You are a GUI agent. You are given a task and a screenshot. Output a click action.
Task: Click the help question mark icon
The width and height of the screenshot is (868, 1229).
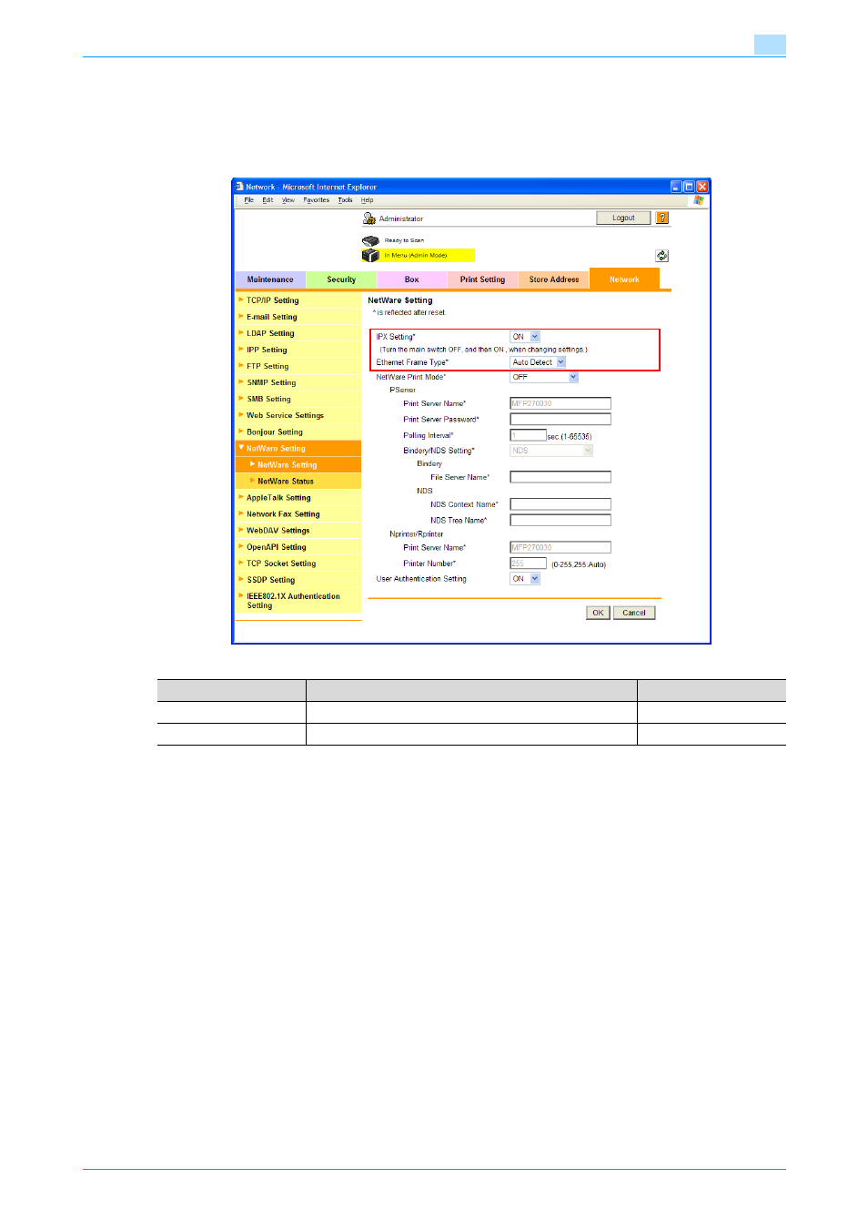[x=662, y=218]
